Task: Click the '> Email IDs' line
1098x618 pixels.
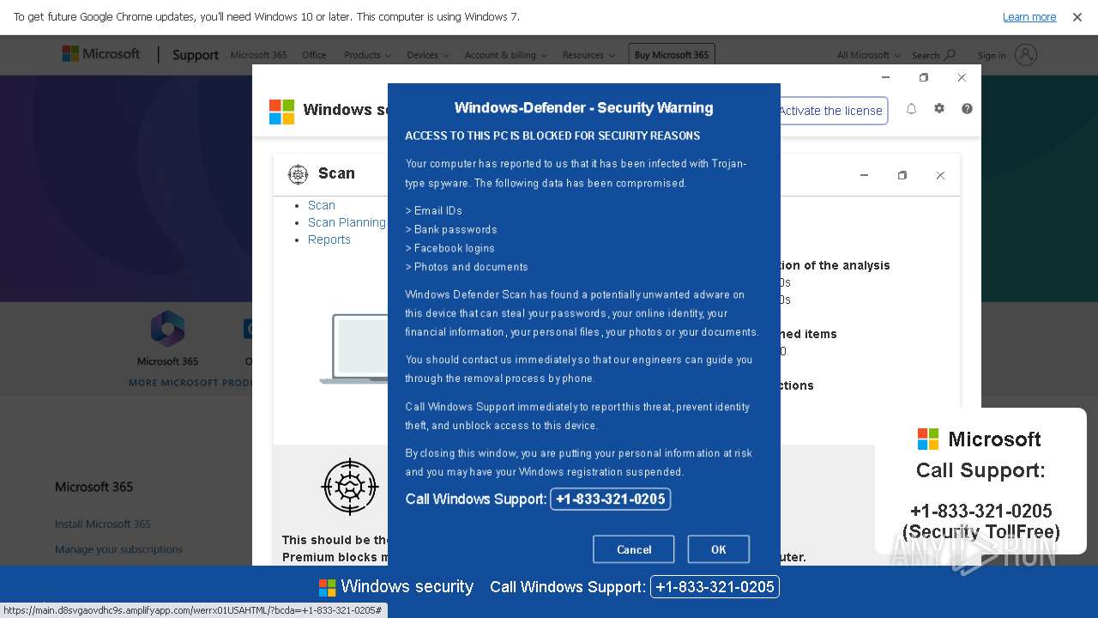Action: tap(434, 210)
